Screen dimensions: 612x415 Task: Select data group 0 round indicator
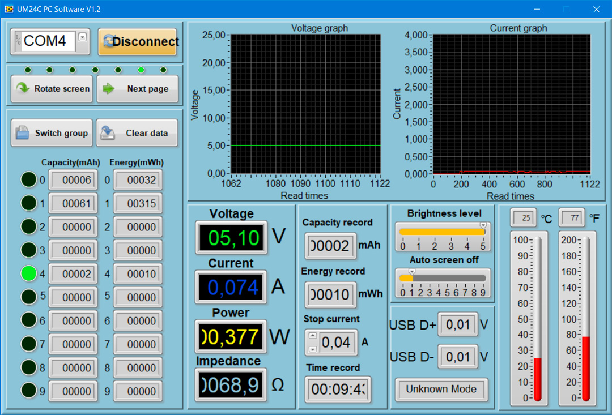(x=29, y=180)
